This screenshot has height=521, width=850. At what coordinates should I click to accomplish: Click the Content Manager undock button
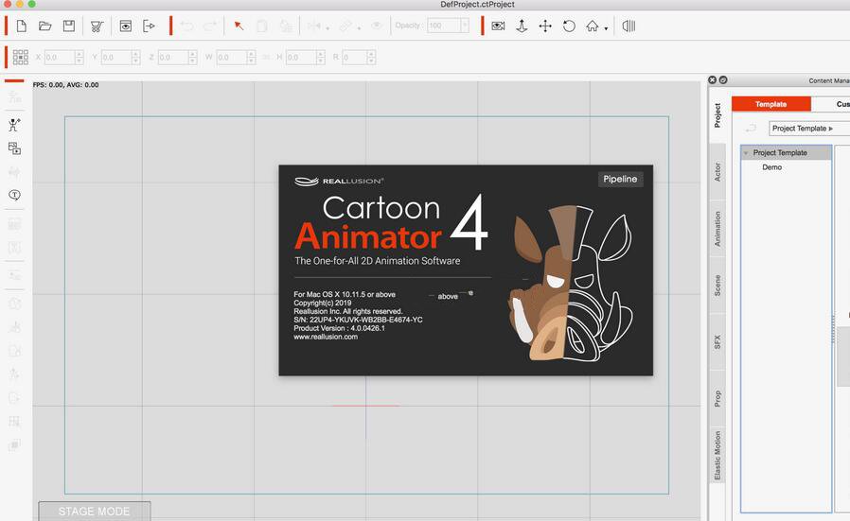coord(723,80)
